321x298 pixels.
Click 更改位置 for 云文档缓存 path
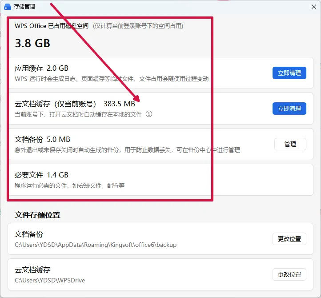[289, 274]
